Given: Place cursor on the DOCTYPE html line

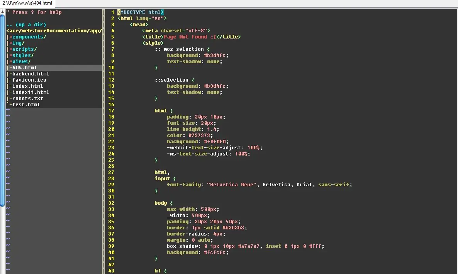Looking at the screenshot, I should pyautogui.click(x=141, y=12).
